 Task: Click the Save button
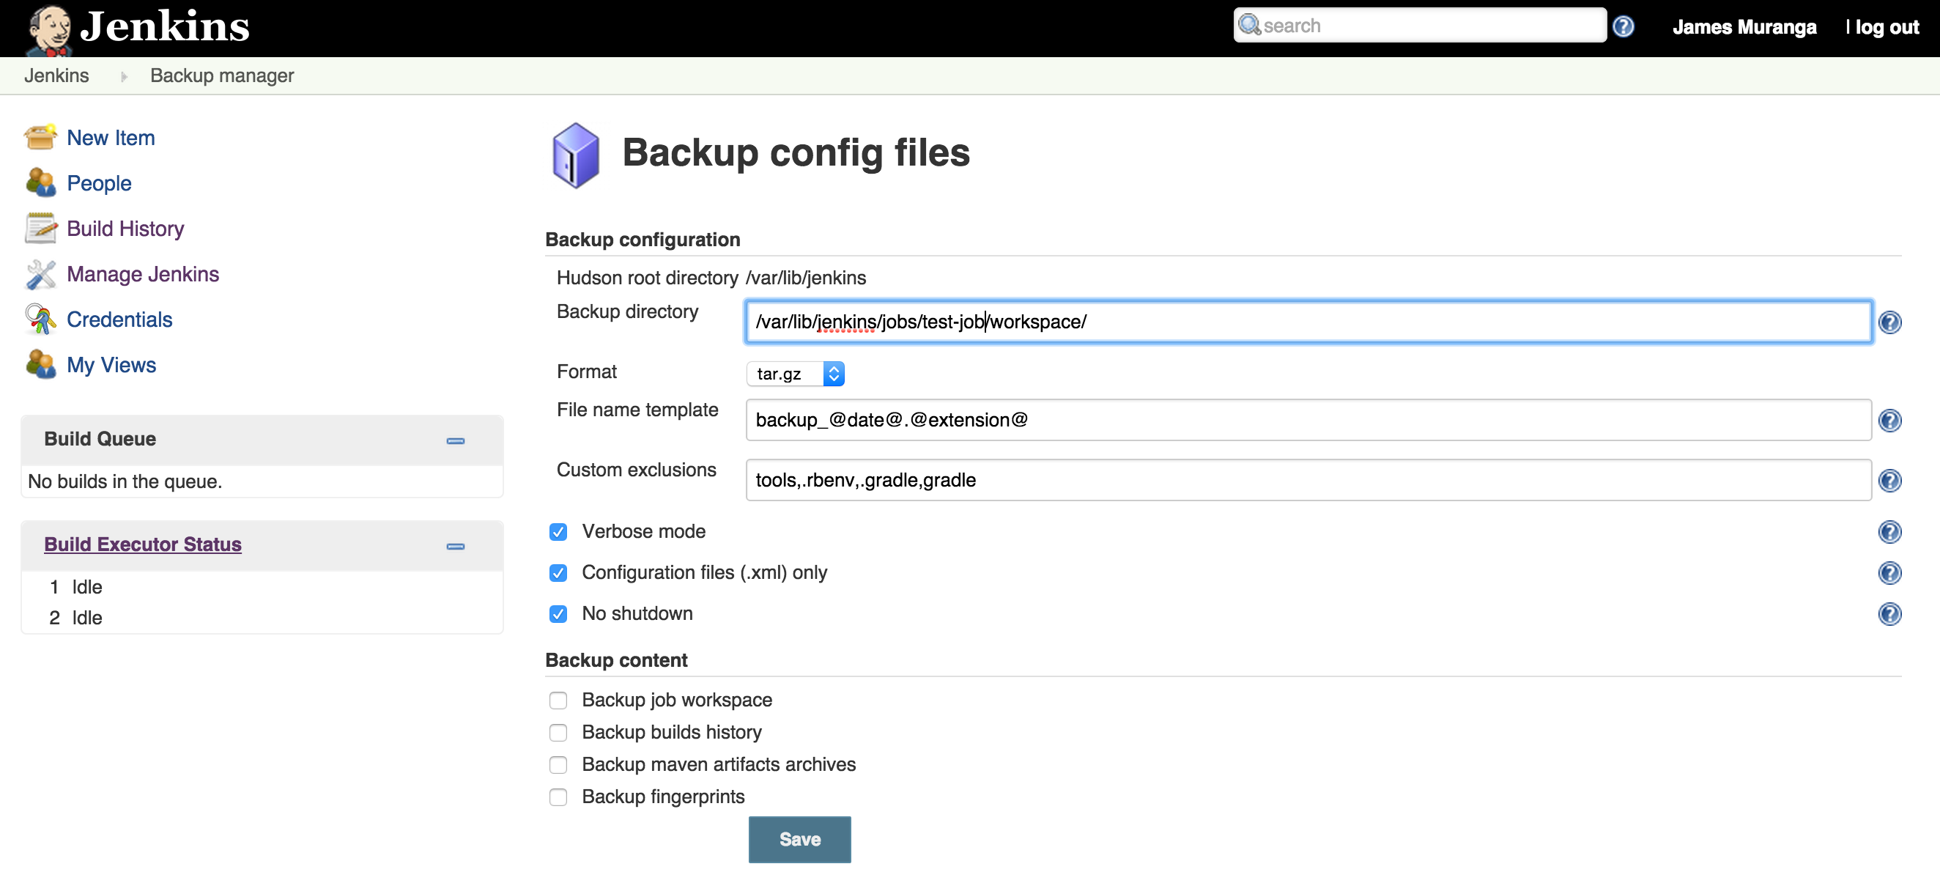[x=800, y=839]
